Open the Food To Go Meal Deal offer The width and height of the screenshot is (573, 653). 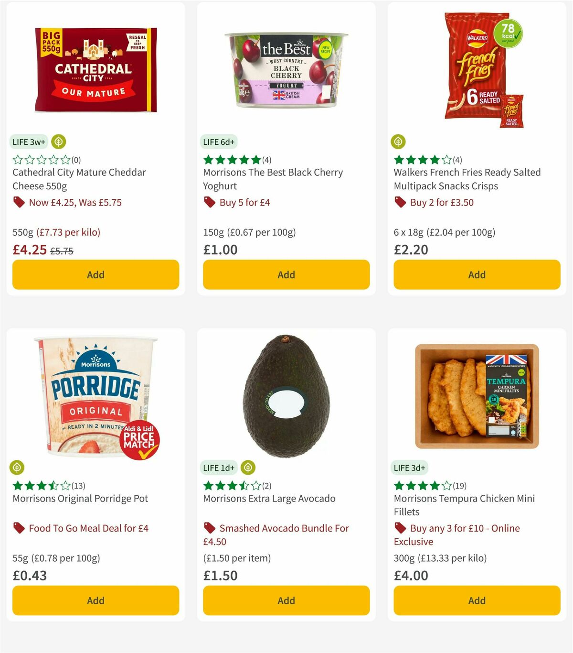(x=88, y=528)
